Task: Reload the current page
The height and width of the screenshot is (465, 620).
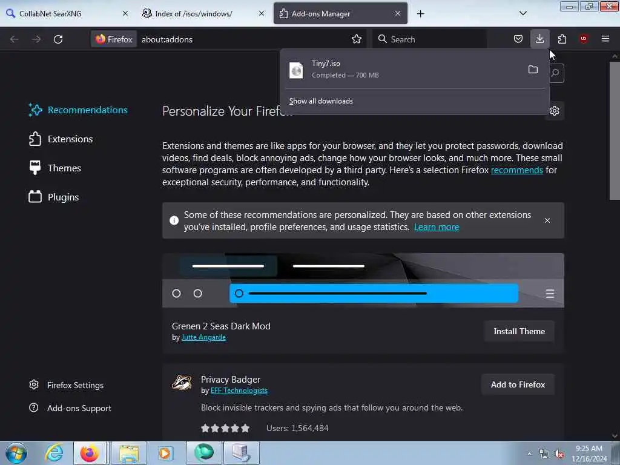Action: point(58,39)
